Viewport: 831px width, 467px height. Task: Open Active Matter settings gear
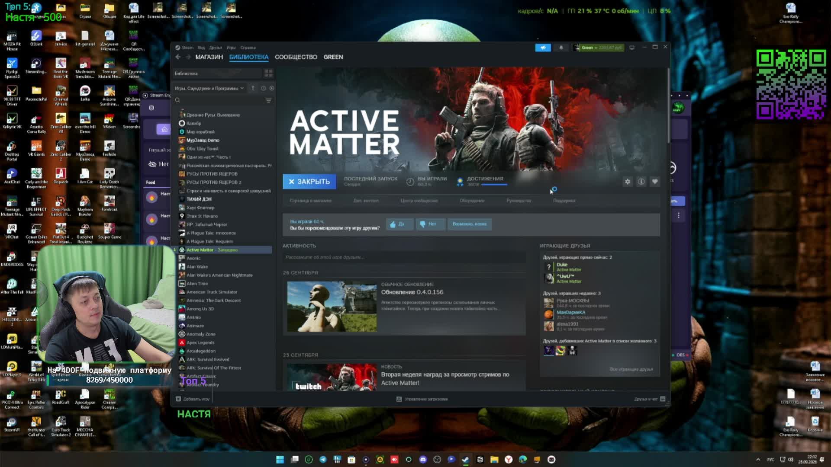pyautogui.click(x=628, y=182)
